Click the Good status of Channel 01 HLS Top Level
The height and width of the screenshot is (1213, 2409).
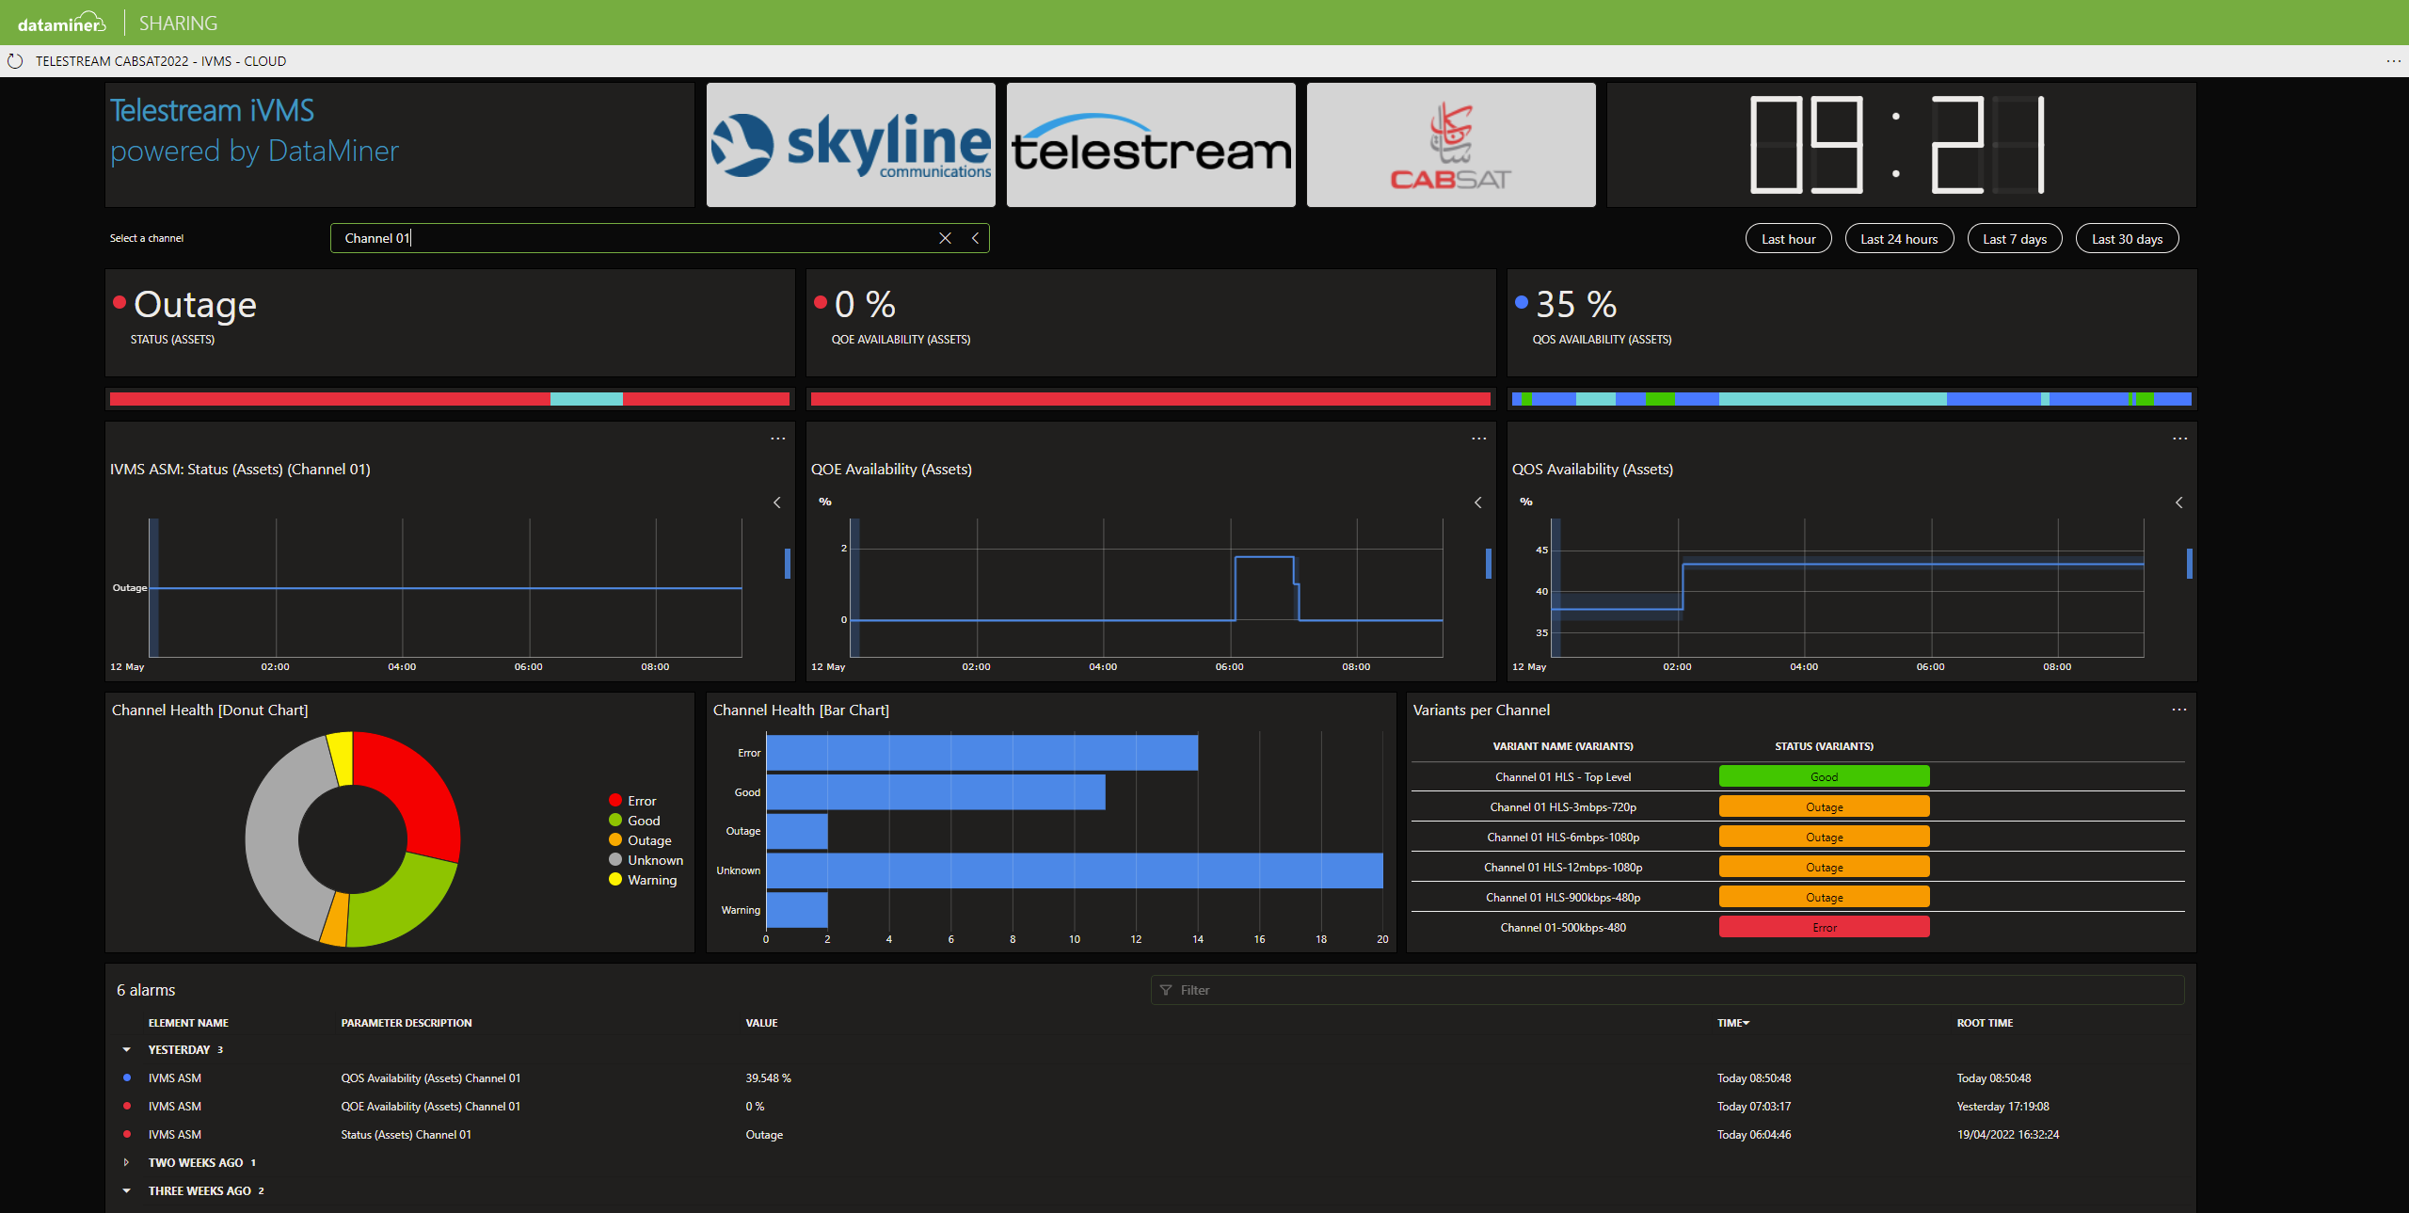click(x=1824, y=776)
